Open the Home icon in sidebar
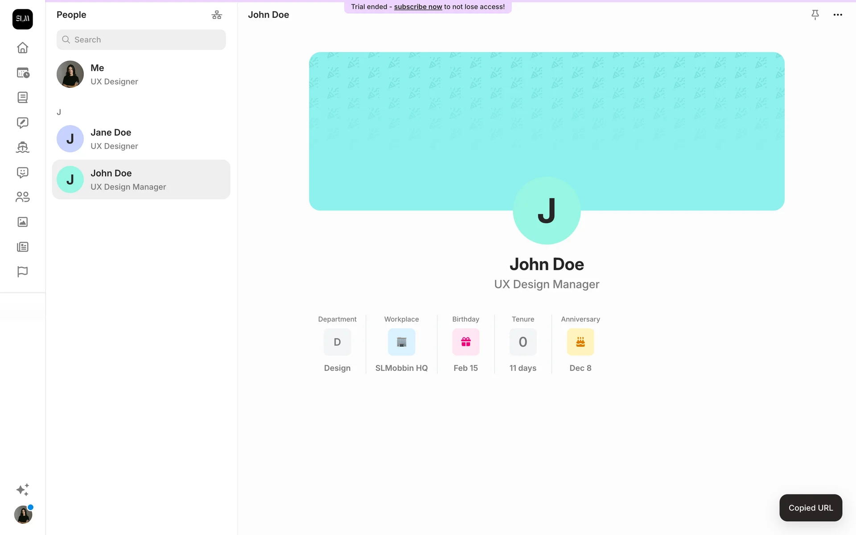 (22, 48)
